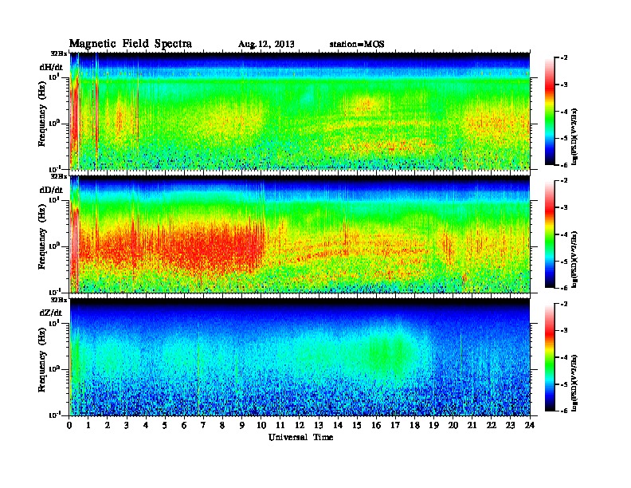Click the dH/dt color scale bar
The image size is (631, 488).
tap(550, 112)
